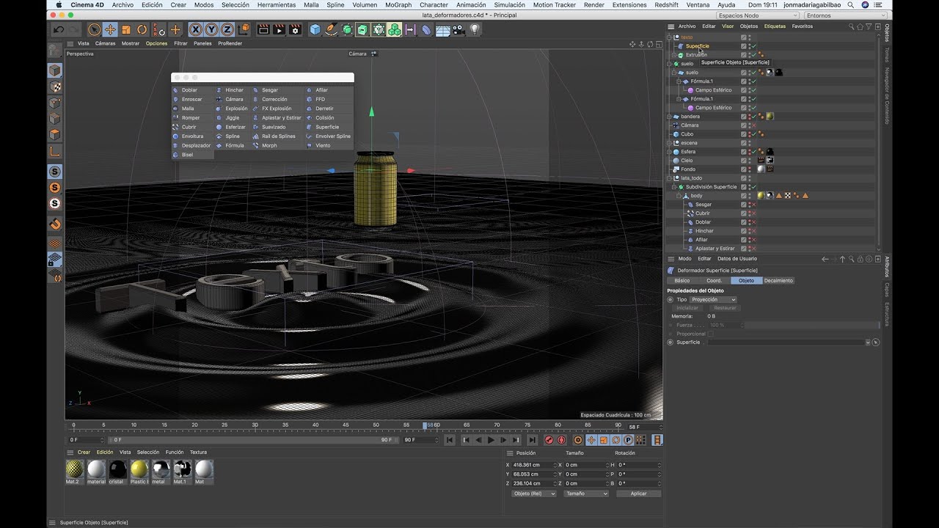The width and height of the screenshot is (939, 528).
Task: Activate the Scale tool
Action: coord(126,30)
